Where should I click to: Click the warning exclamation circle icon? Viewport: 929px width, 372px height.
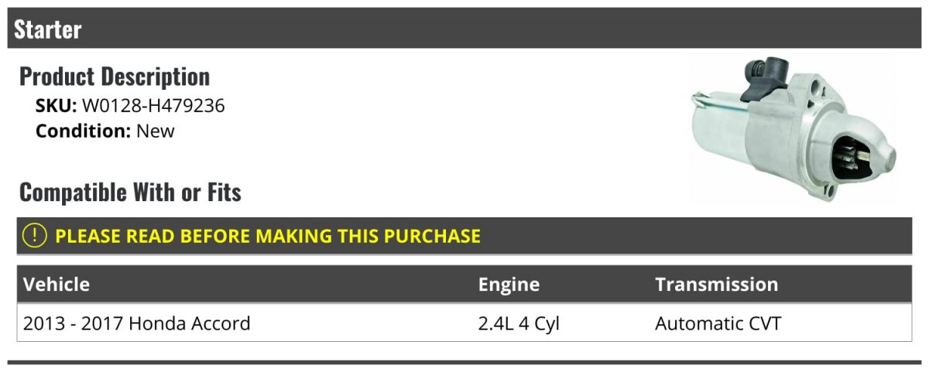point(35,236)
